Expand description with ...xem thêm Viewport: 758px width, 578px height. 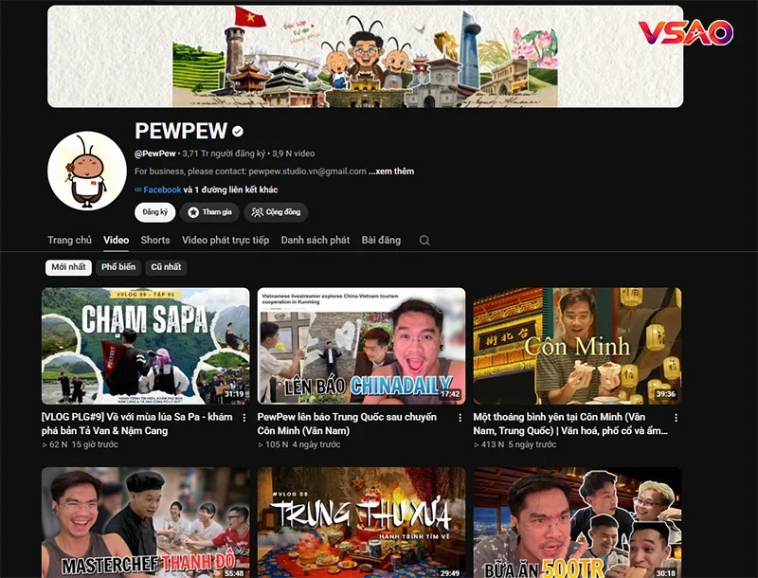(391, 172)
